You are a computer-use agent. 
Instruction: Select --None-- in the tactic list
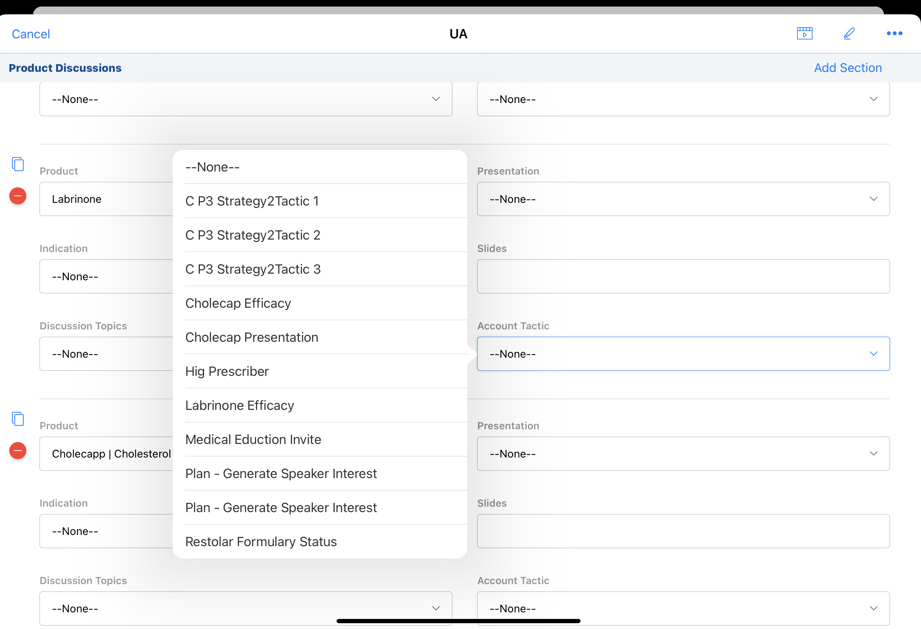tap(212, 167)
